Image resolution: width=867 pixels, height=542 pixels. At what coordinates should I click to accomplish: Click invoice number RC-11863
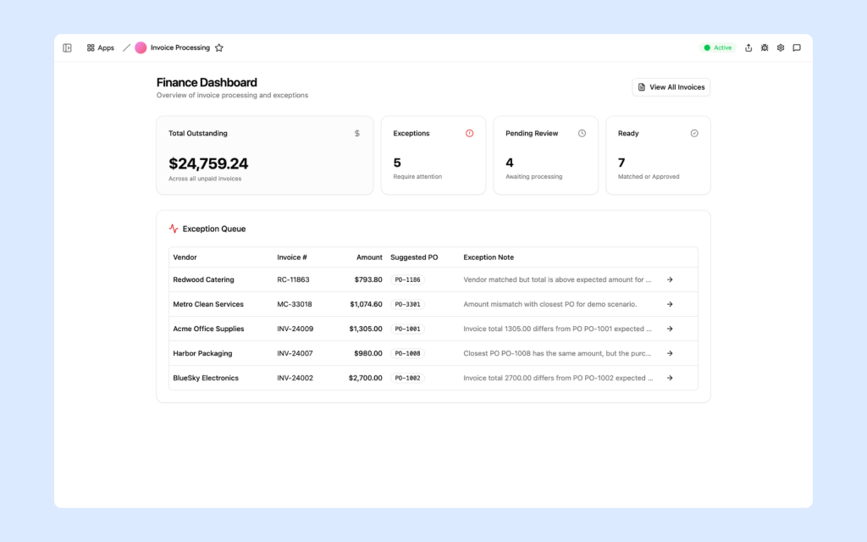[293, 279]
